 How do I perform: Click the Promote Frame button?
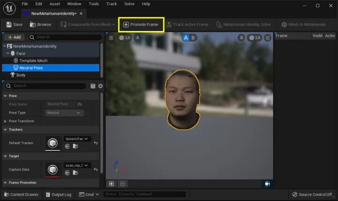click(x=141, y=24)
